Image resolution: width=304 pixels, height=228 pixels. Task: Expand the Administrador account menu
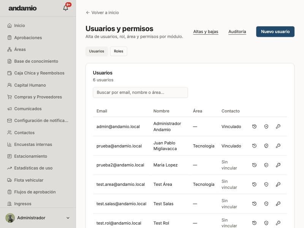click(x=38, y=218)
